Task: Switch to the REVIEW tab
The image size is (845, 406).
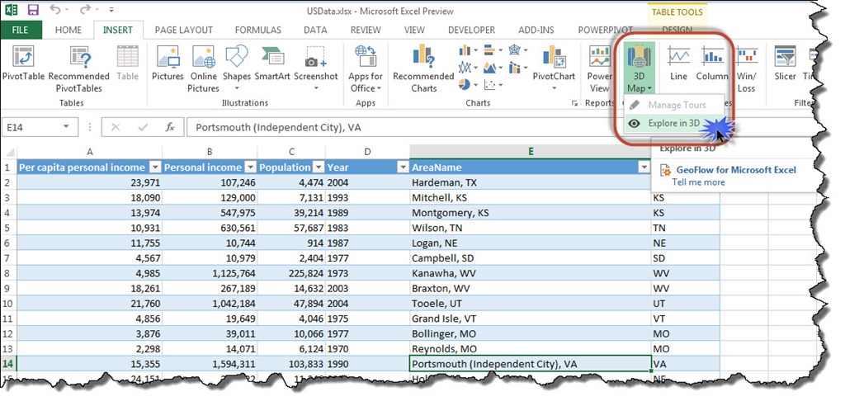Action: (366, 31)
